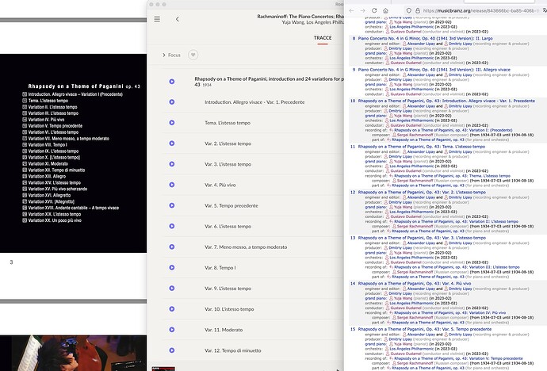Click the booklet photo of the cellist
The width and height of the screenshot is (547, 371).
[x=73, y=353]
